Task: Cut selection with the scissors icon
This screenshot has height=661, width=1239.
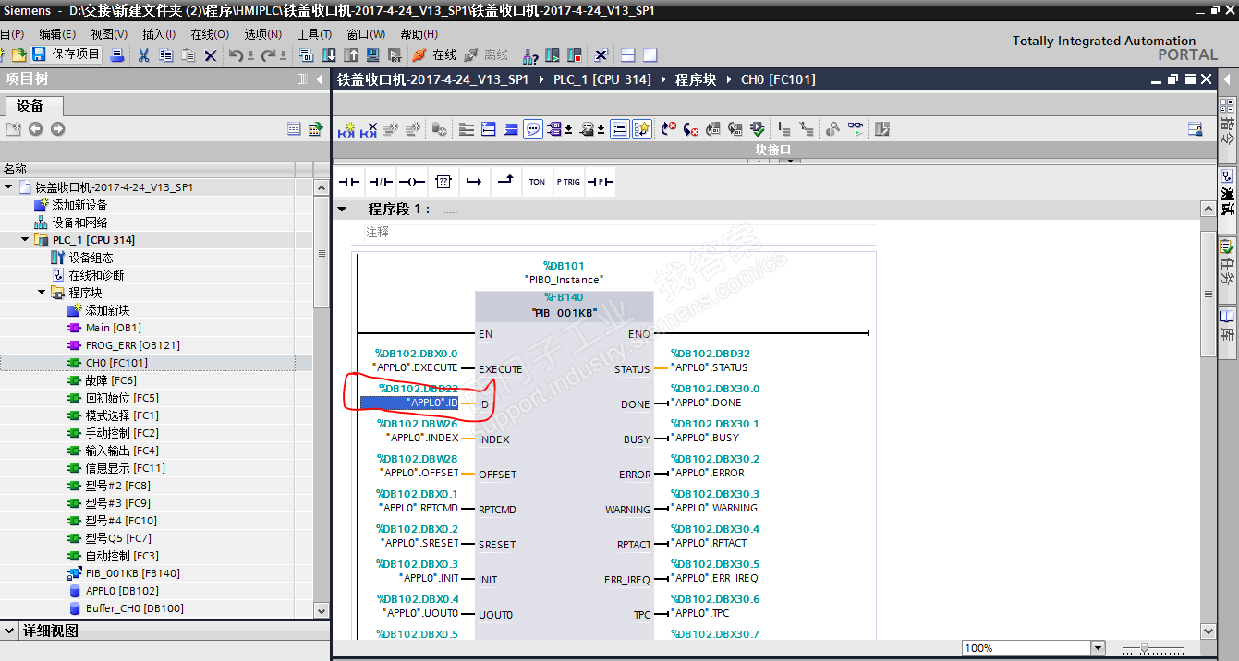Action: pyautogui.click(x=143, y=54)
